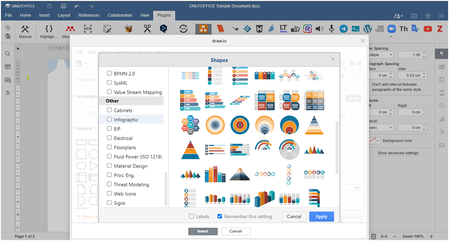This screenshot has height=241, width=449.
Task: Open the Background color dropdown arrow
Action: click(x=378, y=141)
